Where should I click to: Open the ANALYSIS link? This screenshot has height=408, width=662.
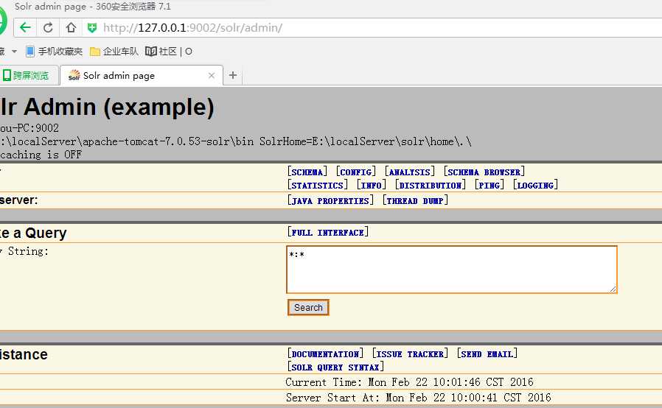(x=410, y=172)
